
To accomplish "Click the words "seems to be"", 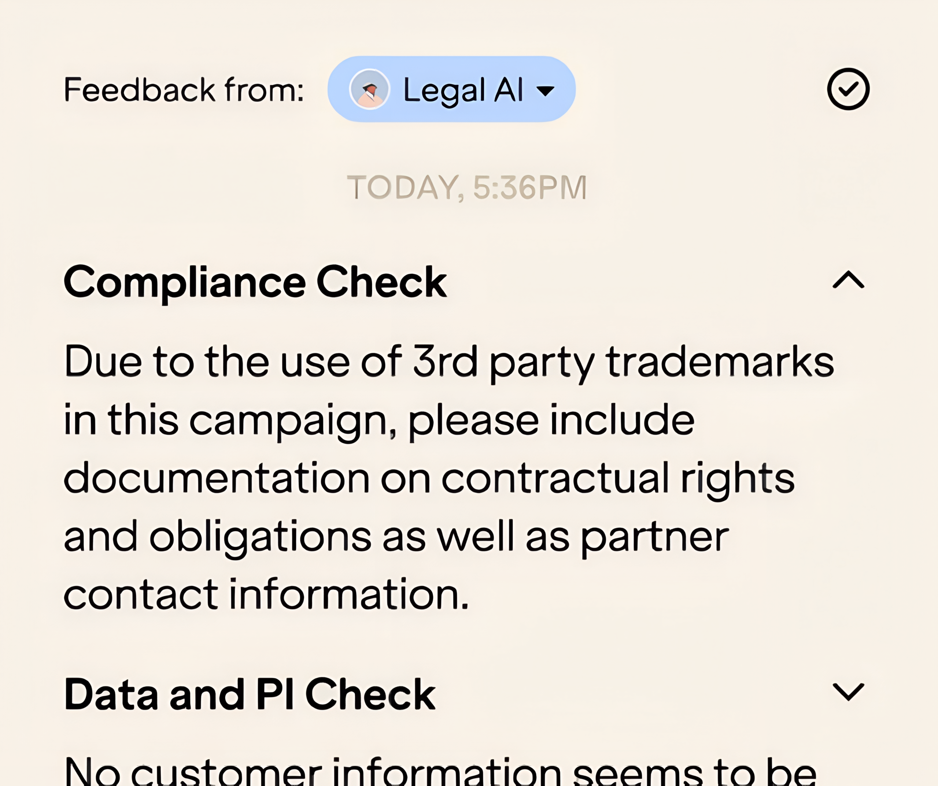I will coord(695,772).
